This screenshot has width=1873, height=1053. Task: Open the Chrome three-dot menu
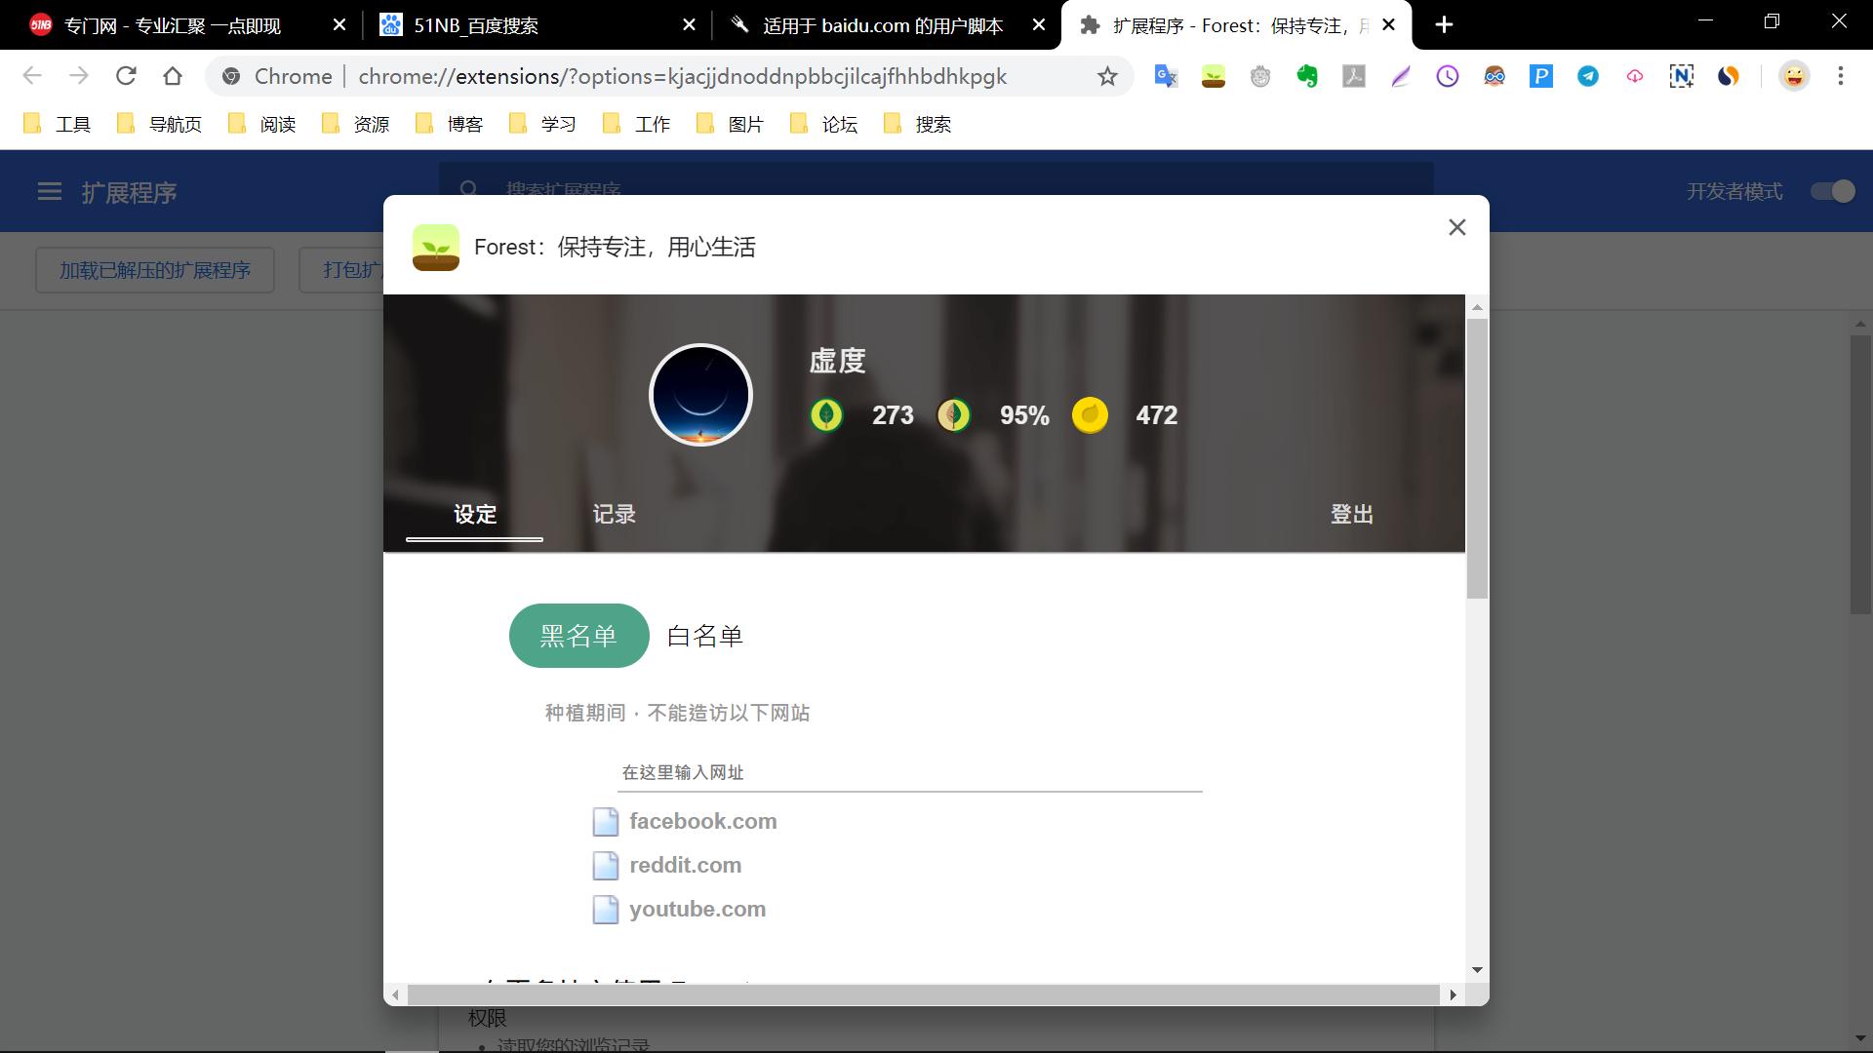click(x=1841, y=76)
